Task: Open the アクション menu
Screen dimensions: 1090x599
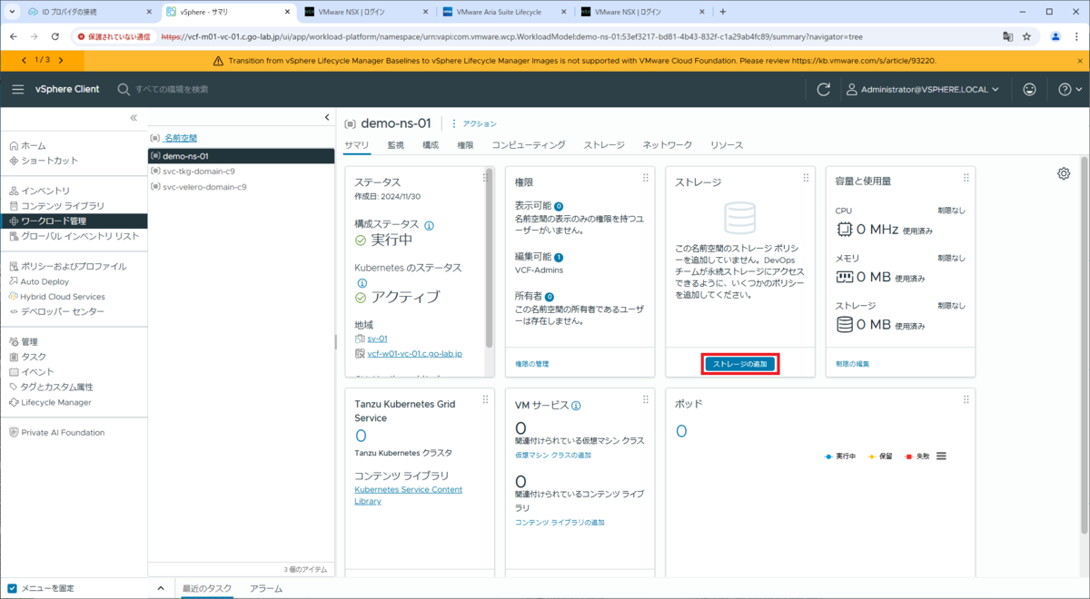Action: click(474, 123)
